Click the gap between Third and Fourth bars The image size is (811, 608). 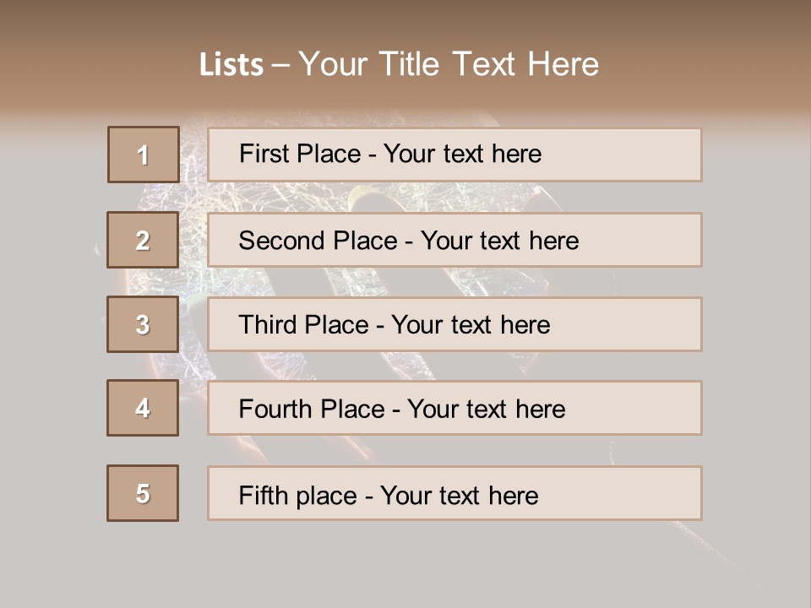(454, 366)
